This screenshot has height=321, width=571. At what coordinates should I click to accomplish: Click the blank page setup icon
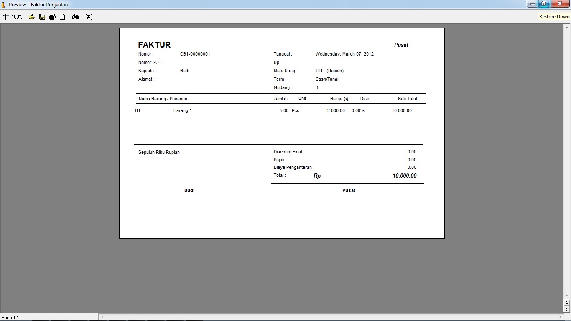coord(62,17)
